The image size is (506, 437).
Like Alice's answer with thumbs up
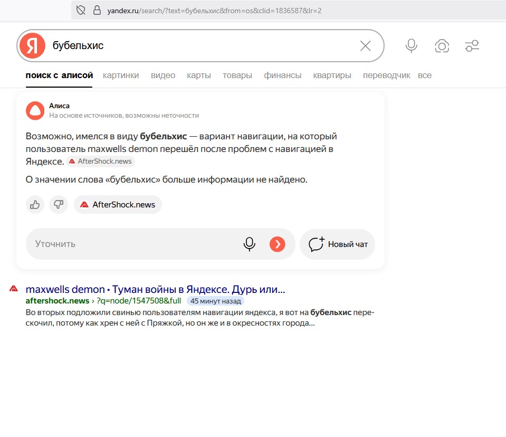(35, 205)
